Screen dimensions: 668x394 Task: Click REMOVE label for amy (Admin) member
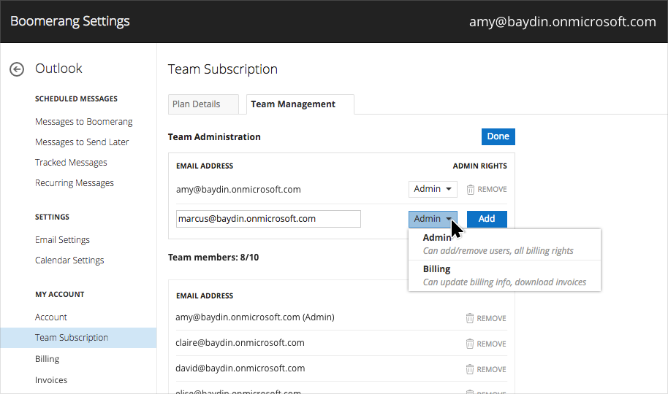coord(491,318)
